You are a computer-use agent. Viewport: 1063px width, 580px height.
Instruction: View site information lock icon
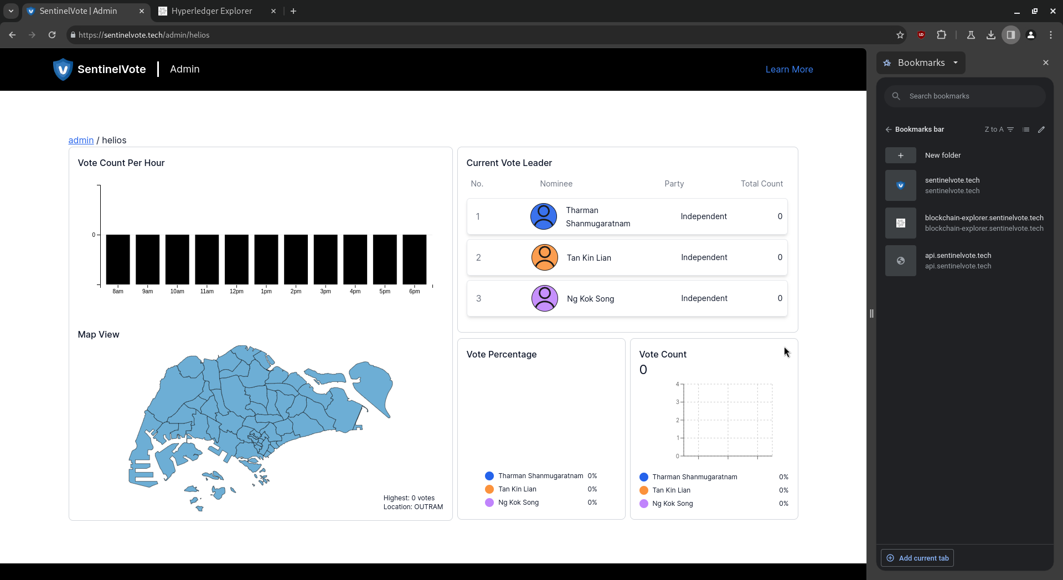pyautogui.click(x=73, y=35)
